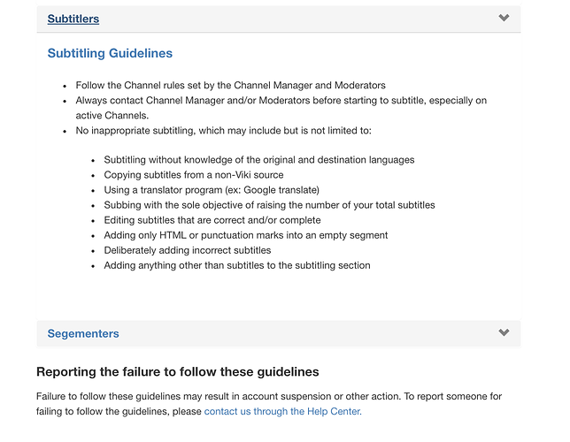Select the Subtitling without knowledge bullet
The height and width of the screenshot is (442, 570).
259,160
